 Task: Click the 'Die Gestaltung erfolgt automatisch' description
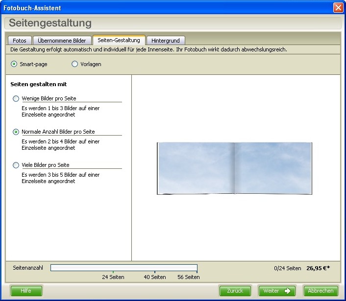(x=148, y=49)
